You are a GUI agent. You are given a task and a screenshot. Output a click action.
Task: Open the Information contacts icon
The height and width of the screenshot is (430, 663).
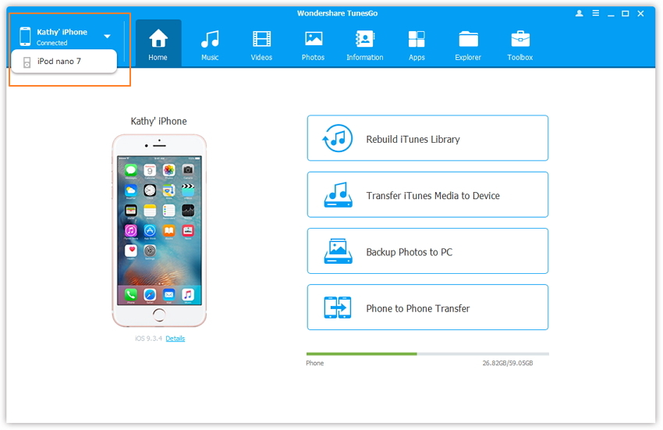(364, 40)
